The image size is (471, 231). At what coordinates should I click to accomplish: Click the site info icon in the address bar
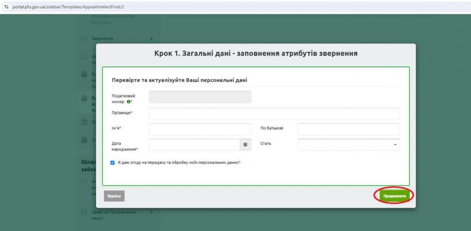(x=6, y=7)
